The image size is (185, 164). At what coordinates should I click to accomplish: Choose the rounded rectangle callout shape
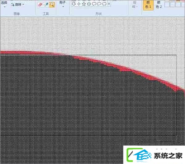pos(94,4)
